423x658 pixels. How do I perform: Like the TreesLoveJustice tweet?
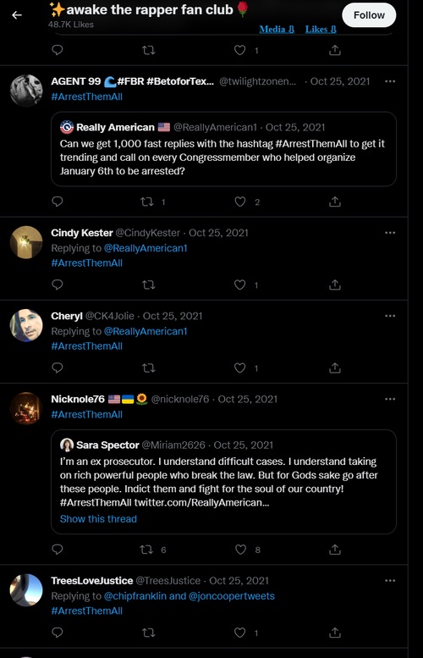(x=239, y=633)
